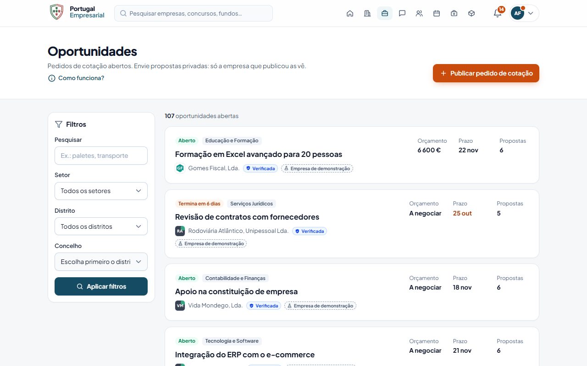Click the Portugal Empresarial shield logo
Image resolution: width=587 pixels, height=366 pixels.
pos(56,12)
